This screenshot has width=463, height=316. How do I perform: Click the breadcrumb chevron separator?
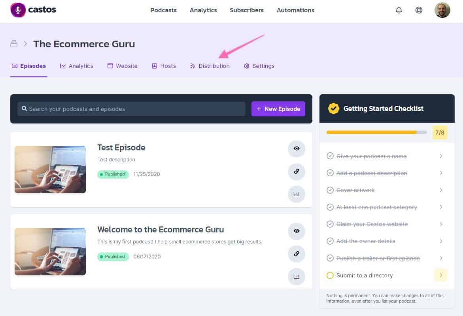(x=25, y=44)
